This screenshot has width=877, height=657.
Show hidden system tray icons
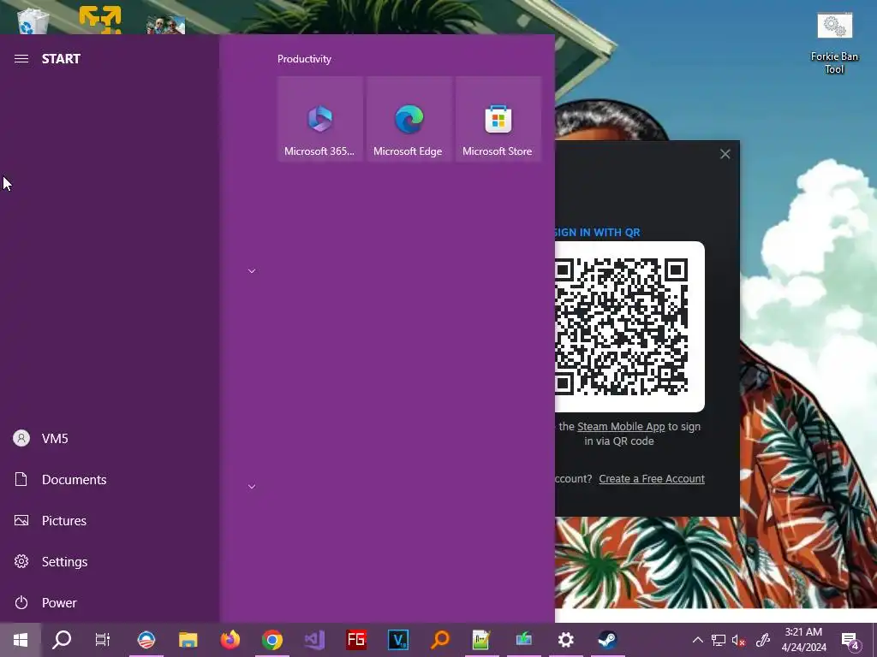tap(697, 640)
